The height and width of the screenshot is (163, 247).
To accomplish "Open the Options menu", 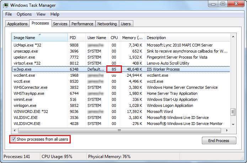I will tap(24, 14).
